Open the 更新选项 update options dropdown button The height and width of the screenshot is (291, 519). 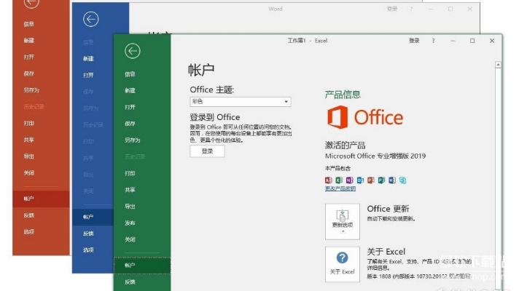point(343,221)
